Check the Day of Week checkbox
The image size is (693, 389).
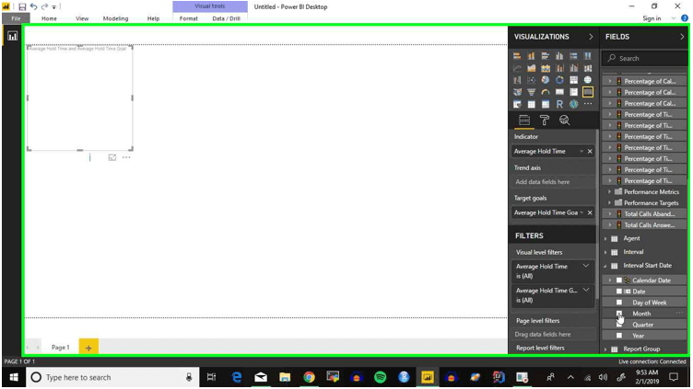[x=619, y=303]
